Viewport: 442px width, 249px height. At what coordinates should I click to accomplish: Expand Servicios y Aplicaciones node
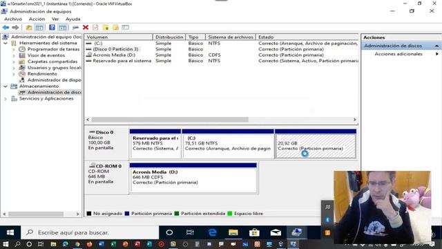coord(6,99)
